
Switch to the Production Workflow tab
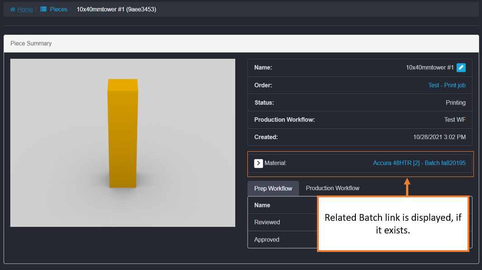[x=332, y=188]
